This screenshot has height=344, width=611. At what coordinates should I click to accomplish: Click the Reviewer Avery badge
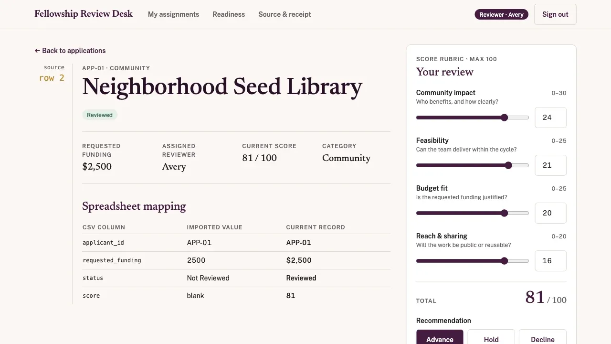tap(501, 14)
